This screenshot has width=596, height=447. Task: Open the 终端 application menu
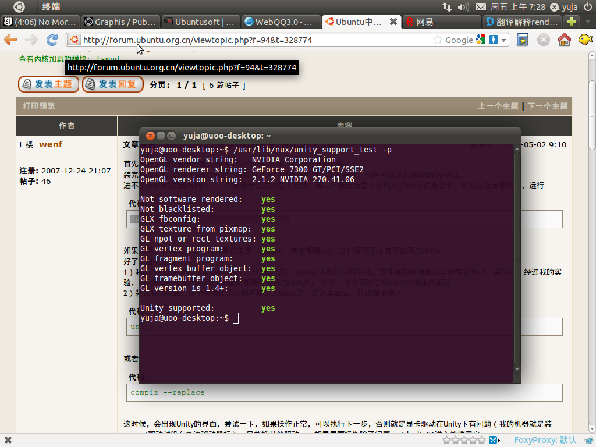click(51, 7)
